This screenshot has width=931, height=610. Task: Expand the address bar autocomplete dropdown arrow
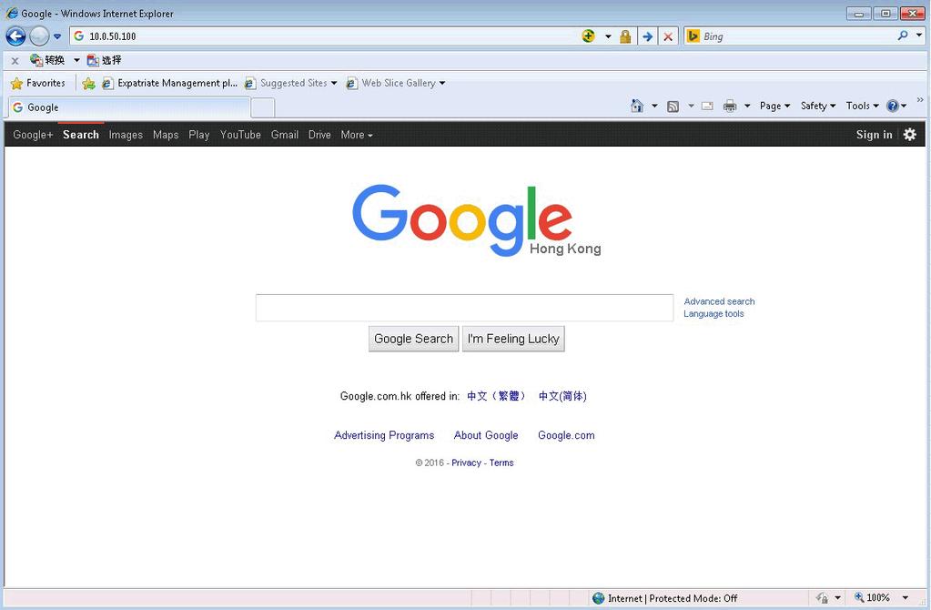(608, 36)
